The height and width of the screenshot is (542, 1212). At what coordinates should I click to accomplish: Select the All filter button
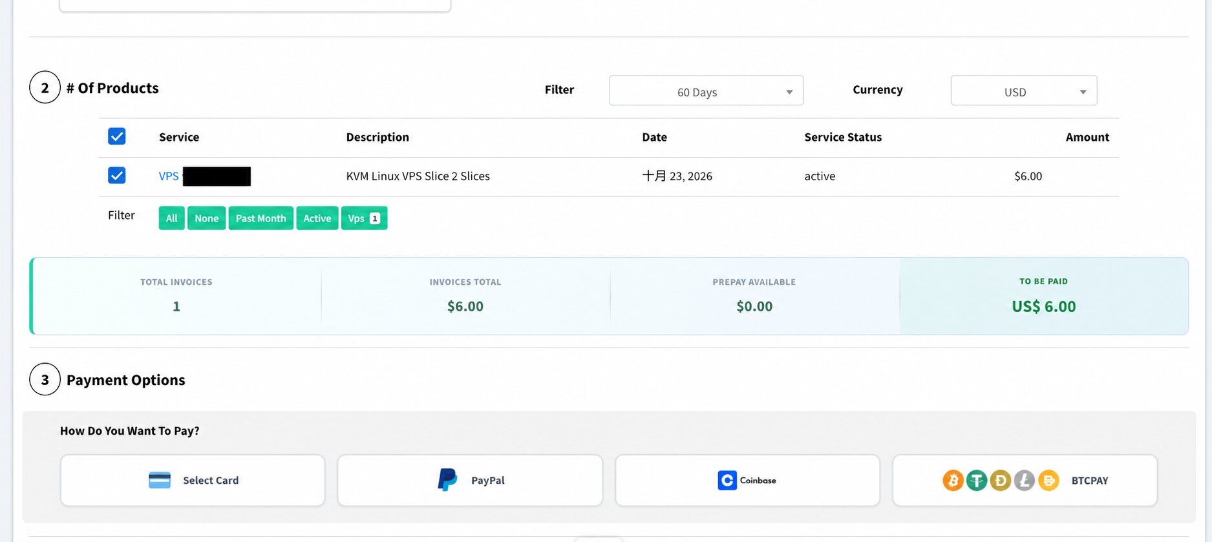[x=171, y=218]
